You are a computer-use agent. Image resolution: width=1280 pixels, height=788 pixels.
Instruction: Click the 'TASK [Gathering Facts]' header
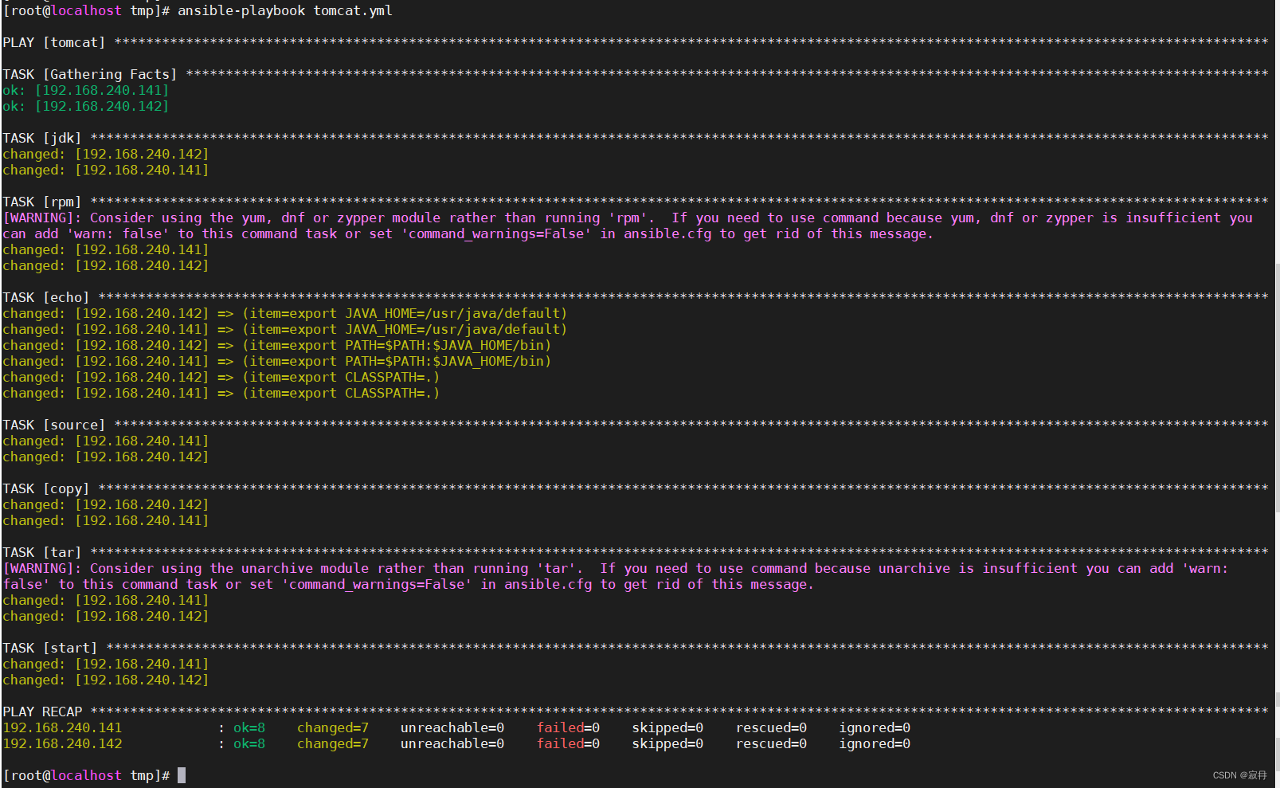[x=90, y=75]
